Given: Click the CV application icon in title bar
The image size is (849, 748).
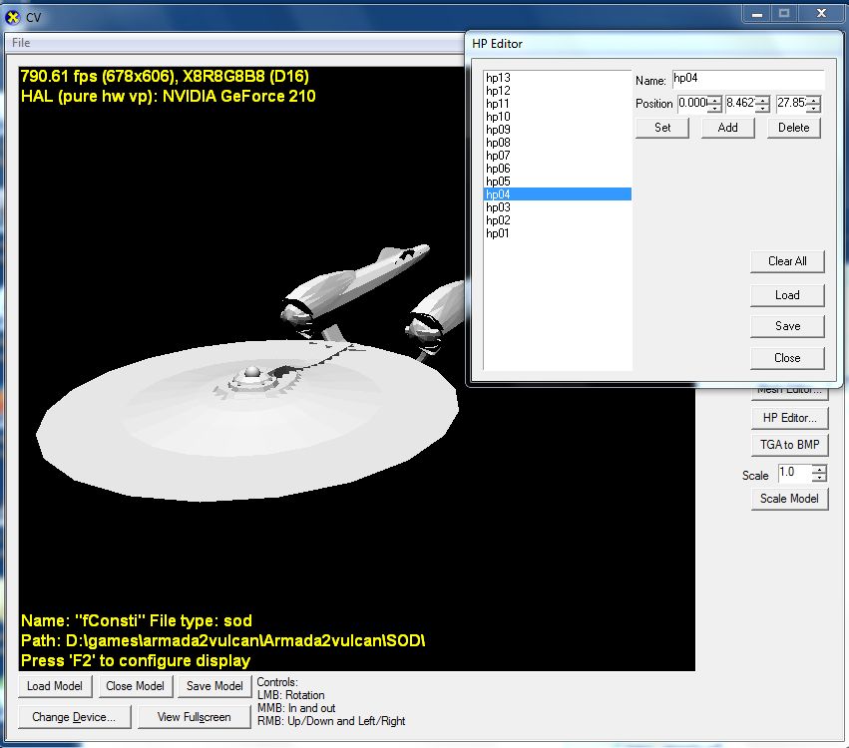Looking at the screenshot, I should pos(12,17).
